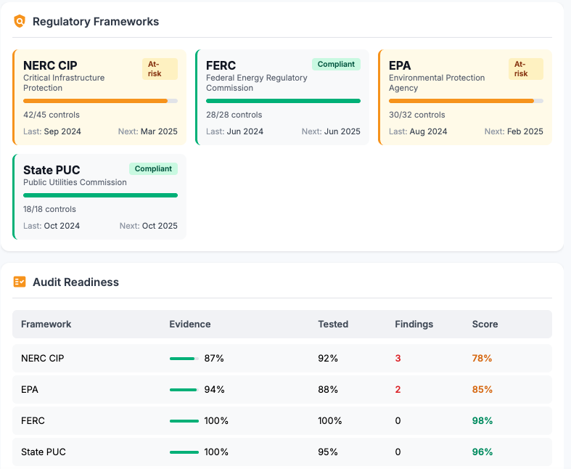Click the Regulatory Frameworks heading
The width and height of the screenshot is (571, 469).
click(x=96, y=22)
